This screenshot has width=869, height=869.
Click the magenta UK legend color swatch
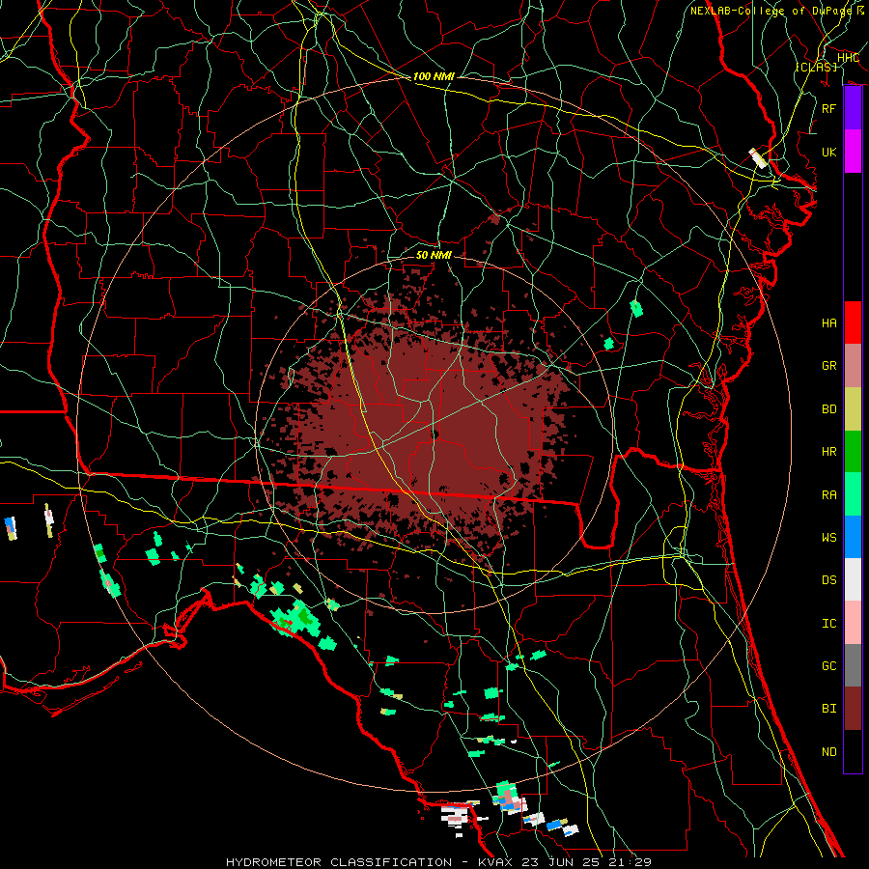853,152
